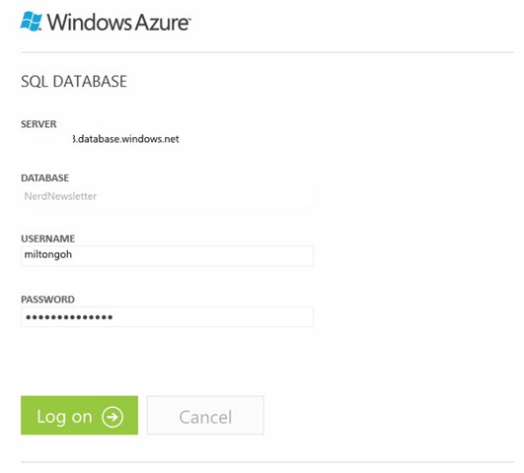Screen dimensions: 524x473
Task: Place cursor after the masked password dots
Action: tap(113, 317)
